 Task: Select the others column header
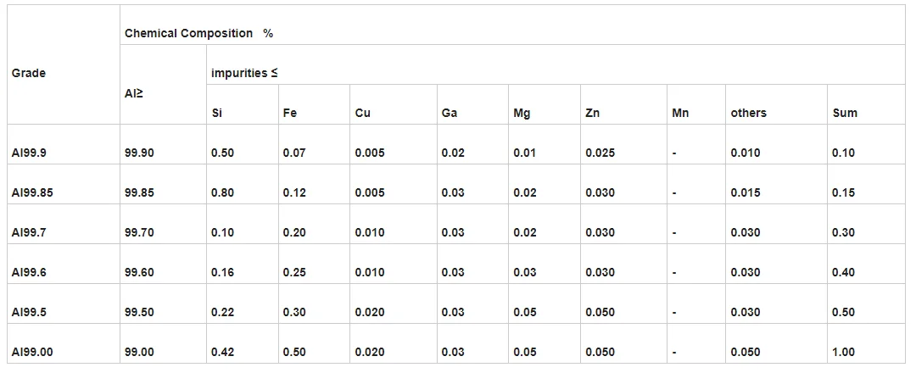(x=748, y=113)
